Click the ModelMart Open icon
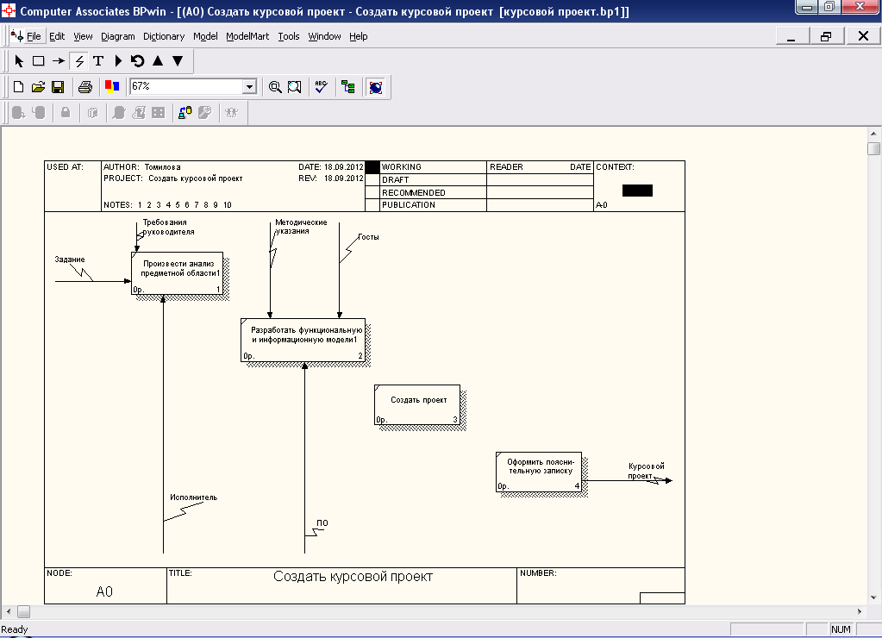882x638 pixels. coord(39,113)
